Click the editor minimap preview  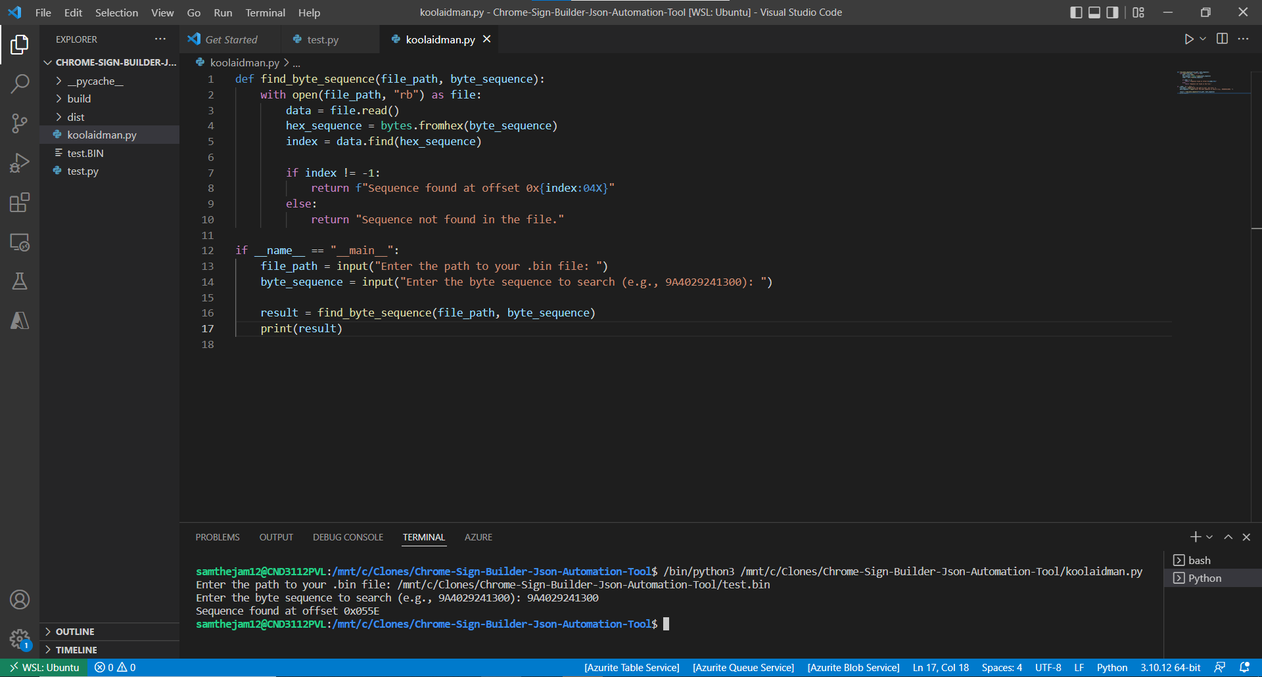pyautogui.click(x=1213, y=82)
